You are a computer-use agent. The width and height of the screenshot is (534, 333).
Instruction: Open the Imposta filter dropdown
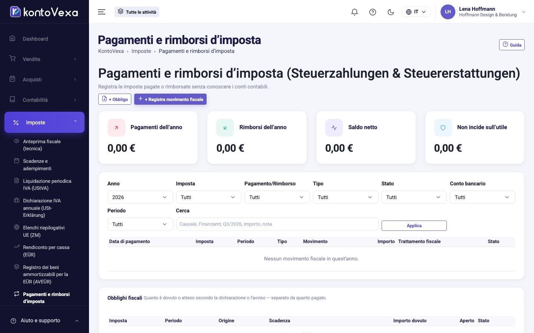(x=209, y=197)
